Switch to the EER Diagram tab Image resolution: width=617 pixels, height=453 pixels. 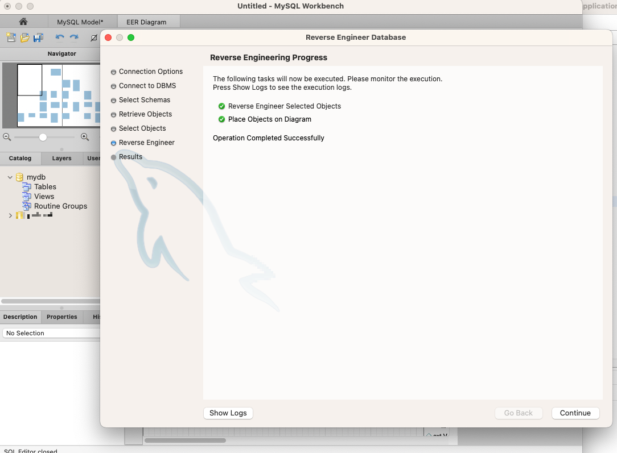click(x=146, y=22)
